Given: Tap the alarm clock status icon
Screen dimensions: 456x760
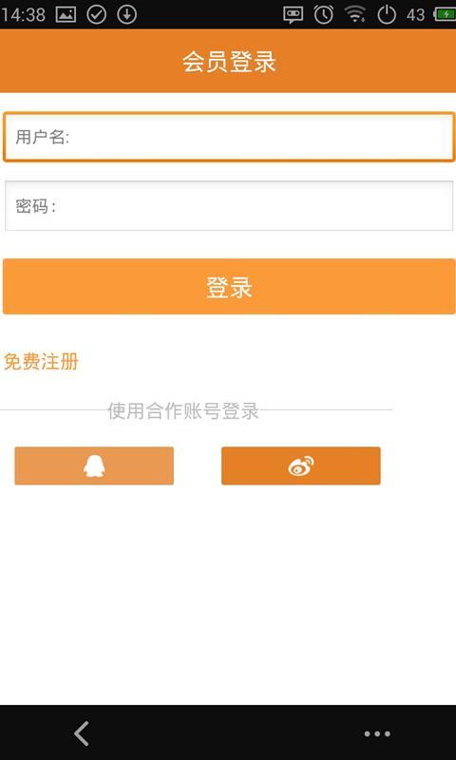Looking at the screenshot, I should (x=323, y=14).
